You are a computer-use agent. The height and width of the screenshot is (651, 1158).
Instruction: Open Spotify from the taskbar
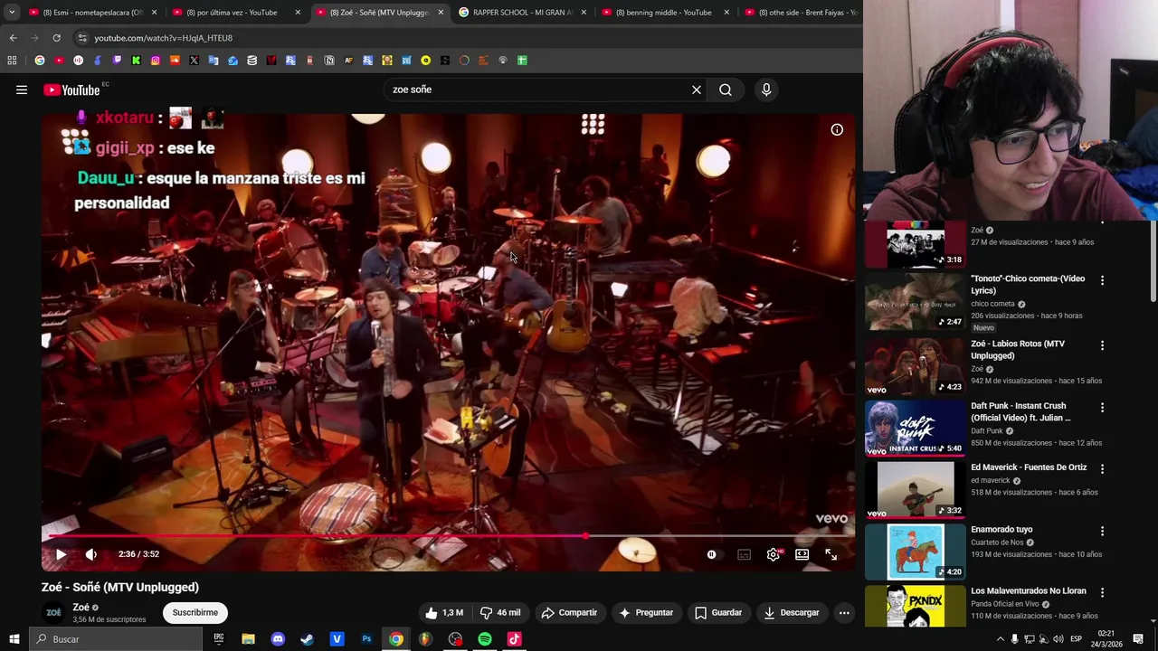point(485,639)
